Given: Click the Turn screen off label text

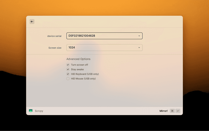Looking at the screenshot, I should (79, 65).
